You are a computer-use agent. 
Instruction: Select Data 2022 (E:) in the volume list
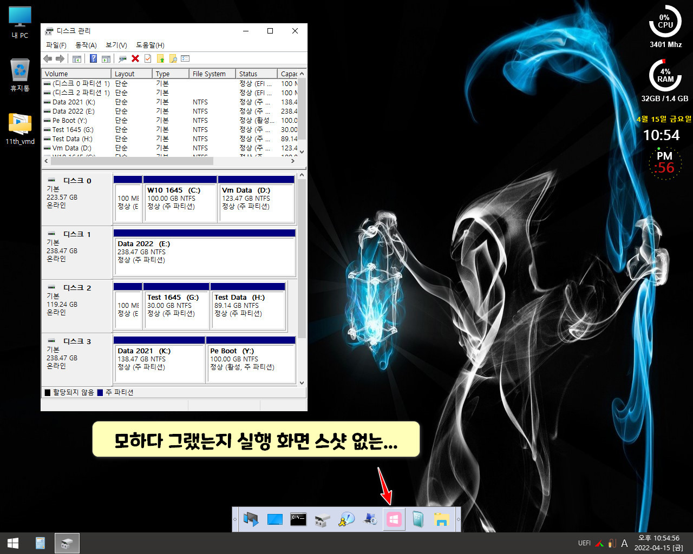point(170,111)
